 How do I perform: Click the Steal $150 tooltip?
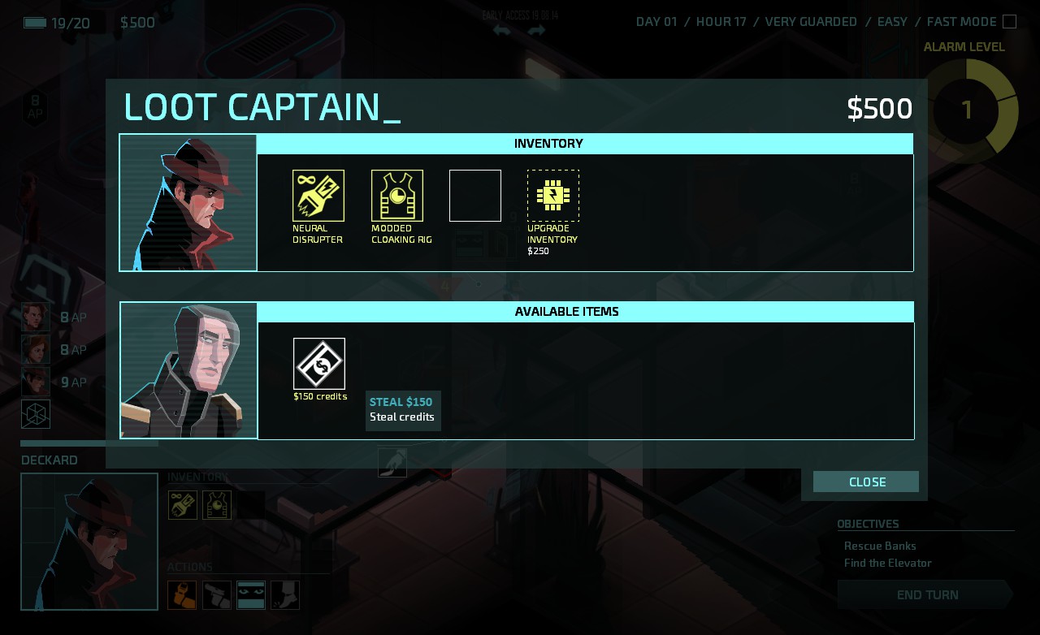[403, 410]
